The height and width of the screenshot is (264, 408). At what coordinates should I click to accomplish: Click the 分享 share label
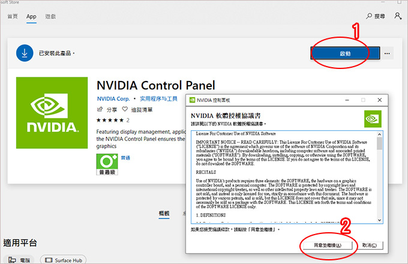pos(112,110)
